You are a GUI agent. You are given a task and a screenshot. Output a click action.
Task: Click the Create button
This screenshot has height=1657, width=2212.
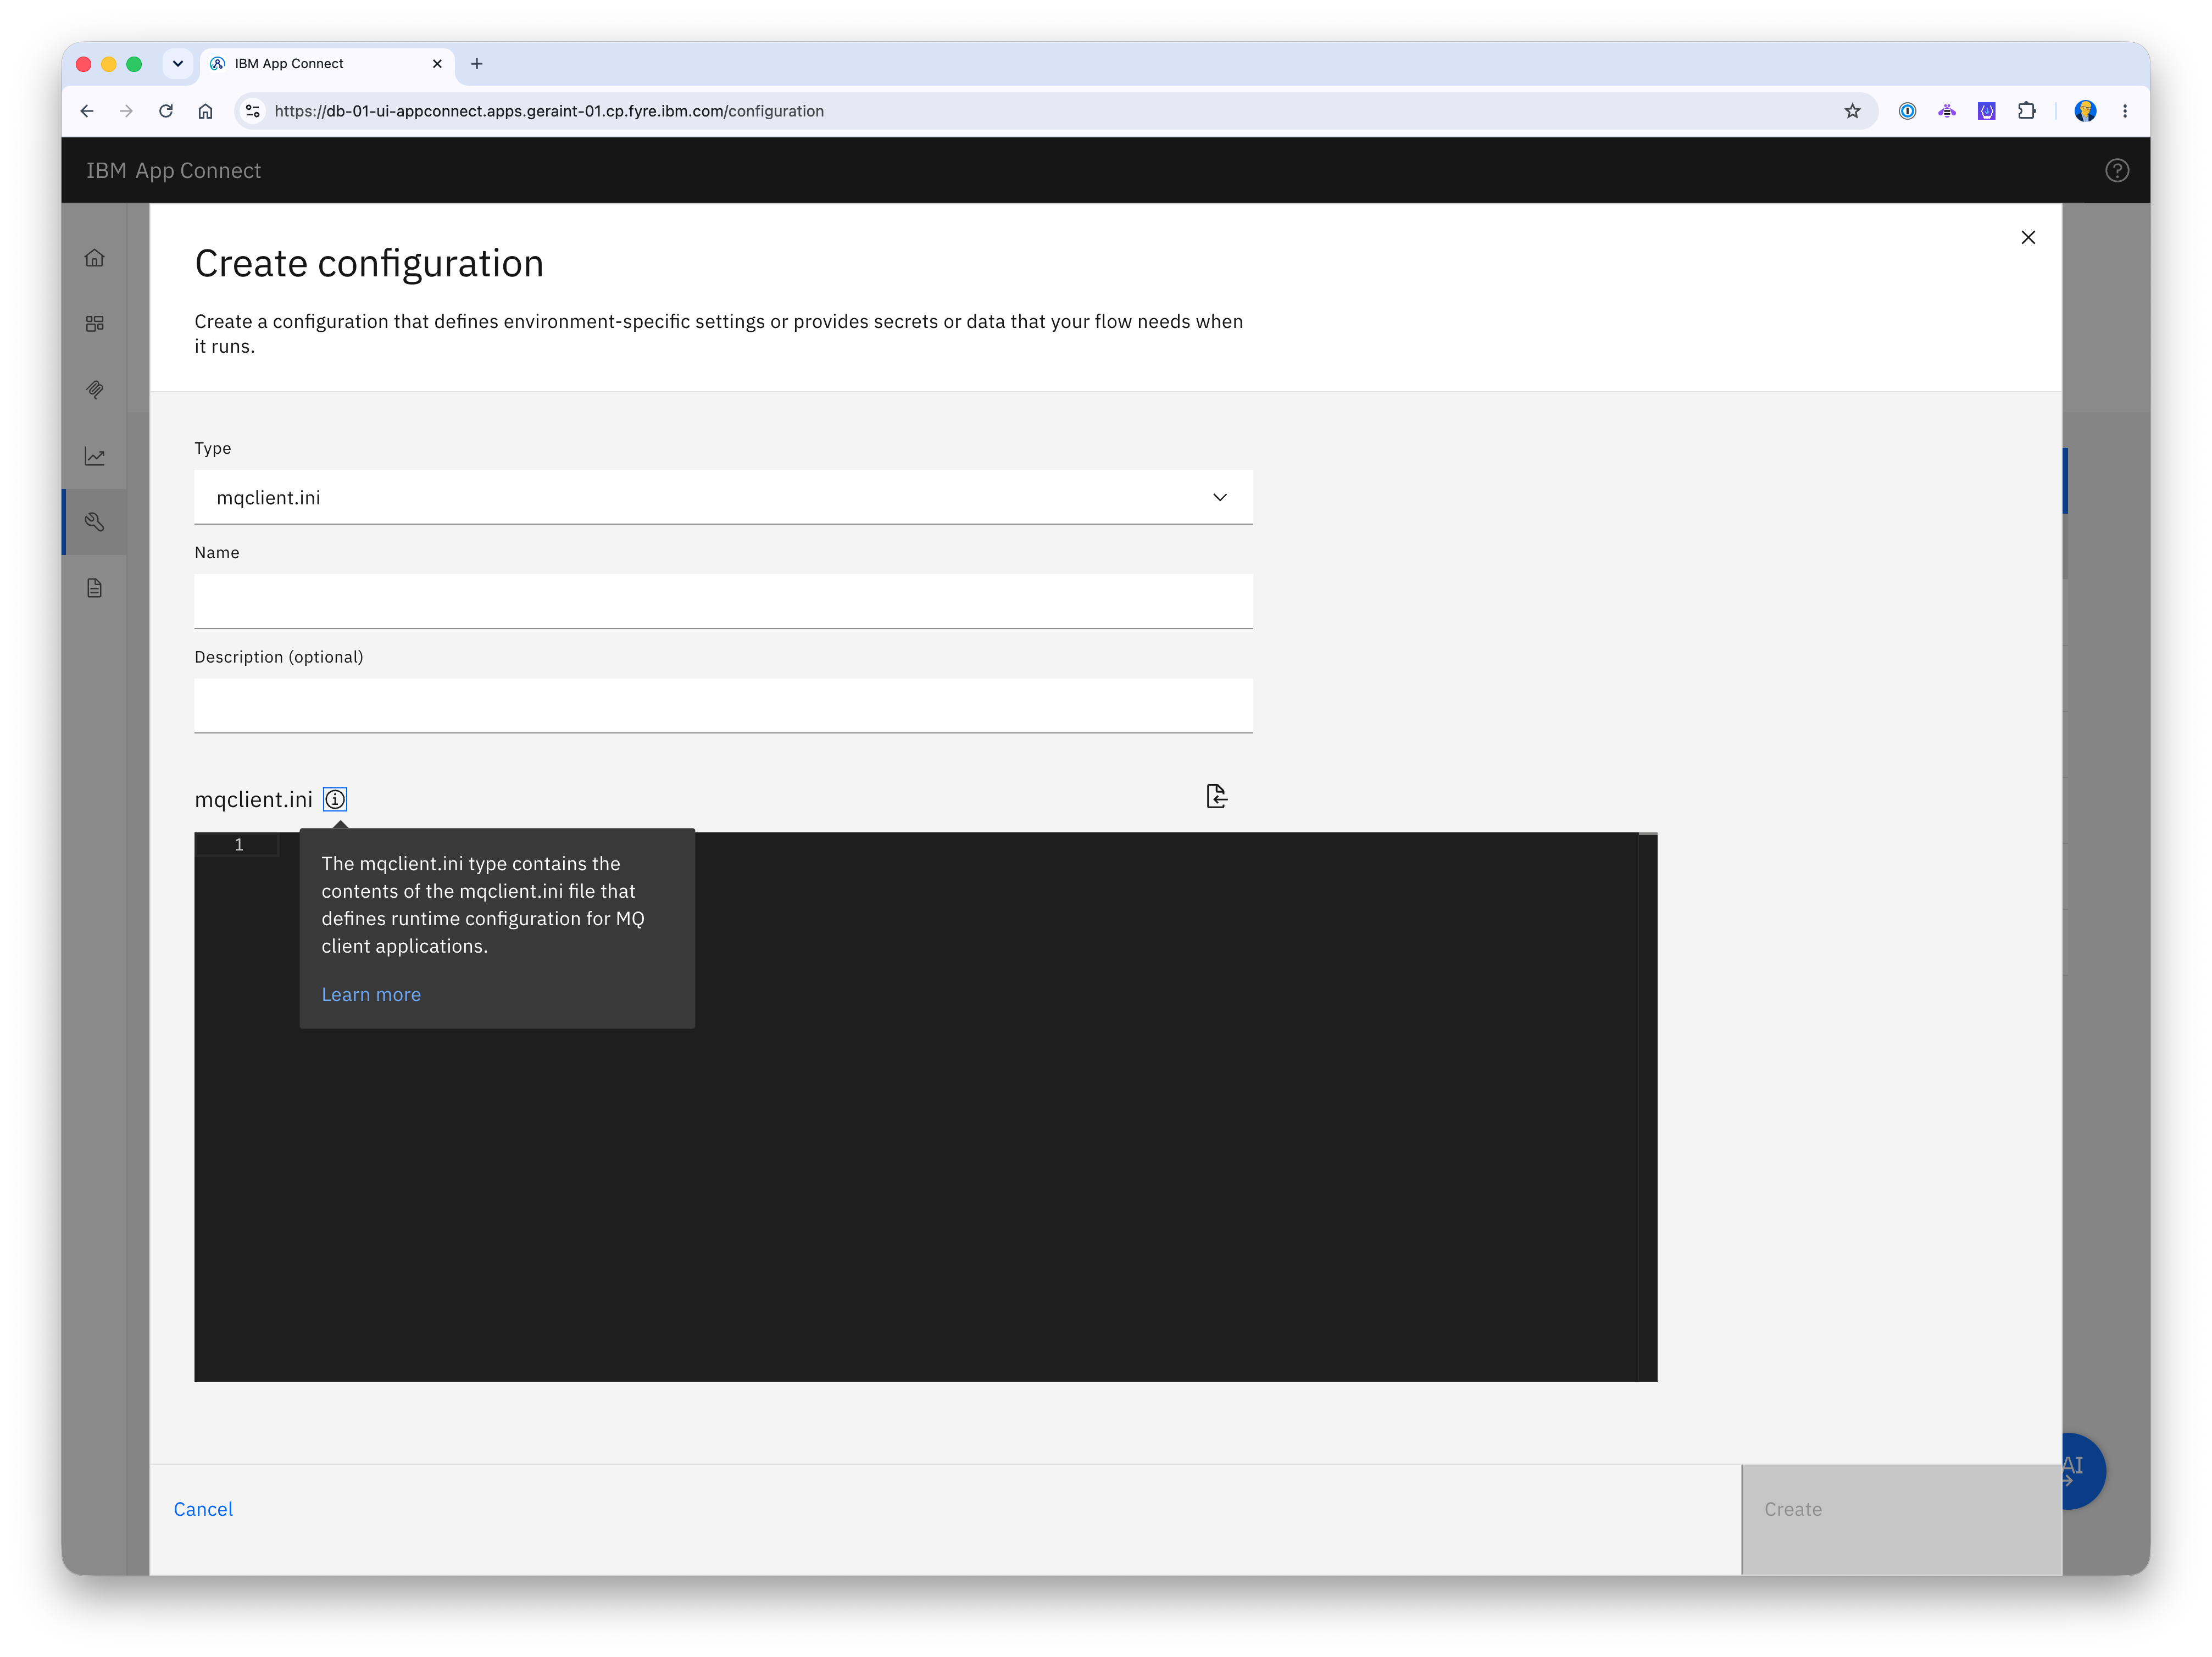(x=1901, y=1520)
